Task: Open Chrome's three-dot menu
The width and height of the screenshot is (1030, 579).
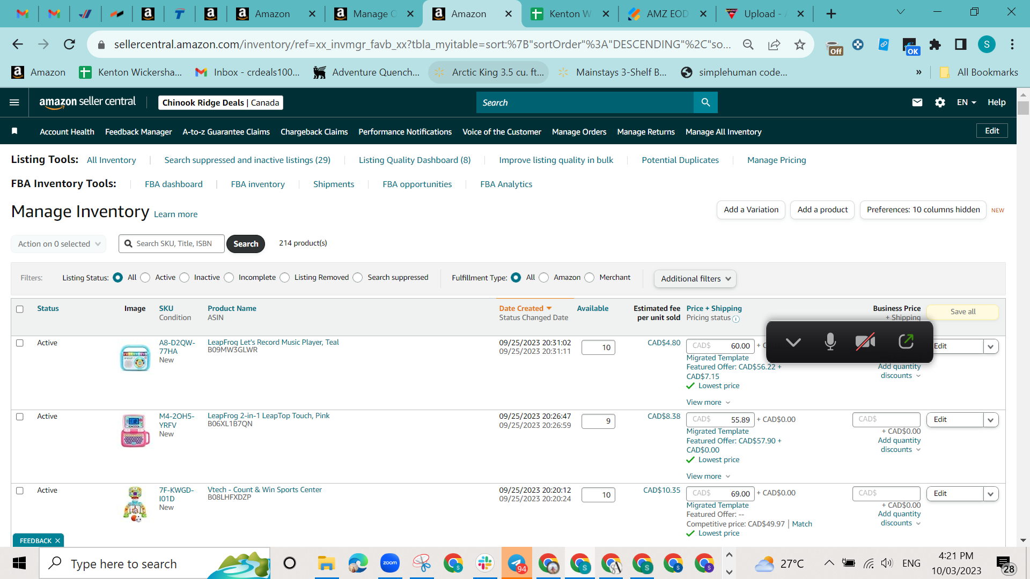Action: [x=1012, y=44]
